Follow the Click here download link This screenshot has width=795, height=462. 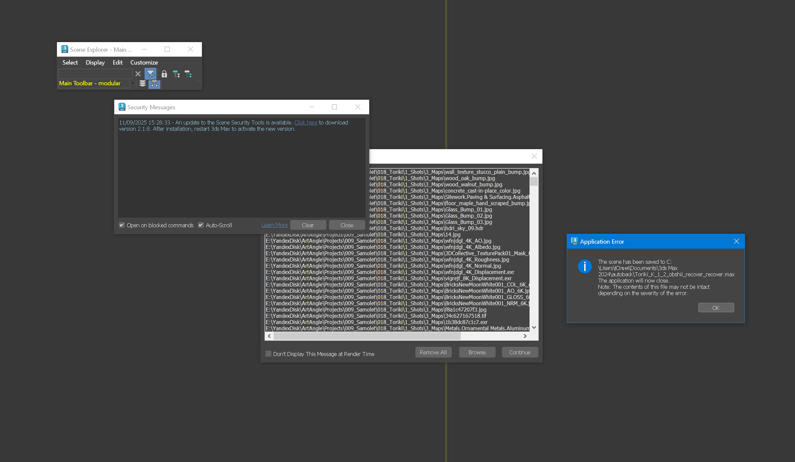(306, 122)
